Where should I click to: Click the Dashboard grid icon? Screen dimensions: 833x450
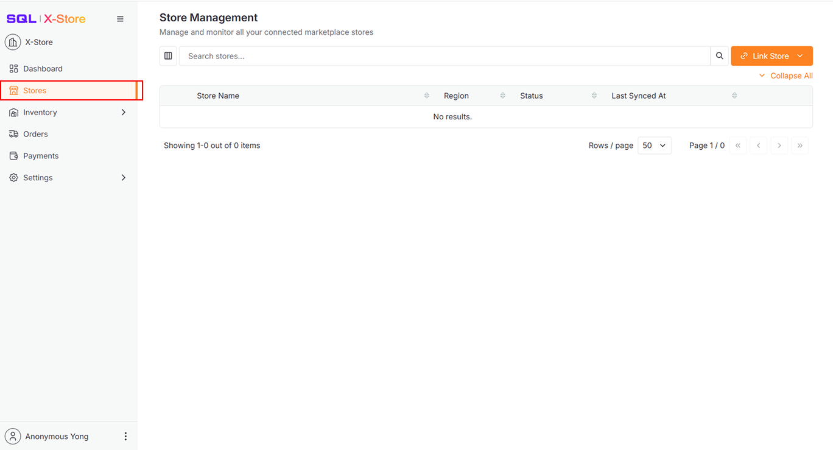[13, 68]
